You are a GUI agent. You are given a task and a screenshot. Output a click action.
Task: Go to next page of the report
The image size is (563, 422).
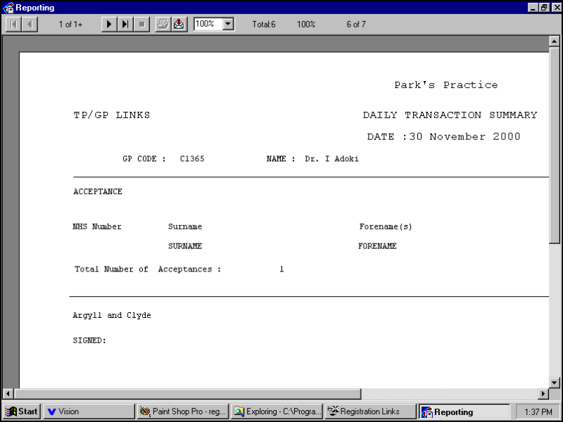(x=108, y=25)
